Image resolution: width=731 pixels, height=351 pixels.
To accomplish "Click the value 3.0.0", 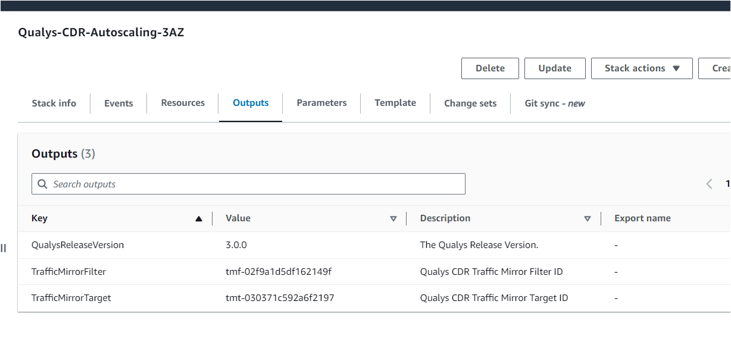I will pos(236,245).
